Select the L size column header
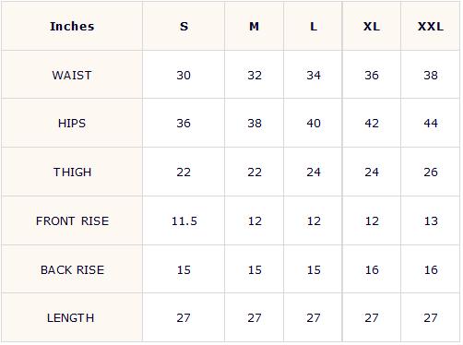Screen dimensions: 463x345 [314, 27]
